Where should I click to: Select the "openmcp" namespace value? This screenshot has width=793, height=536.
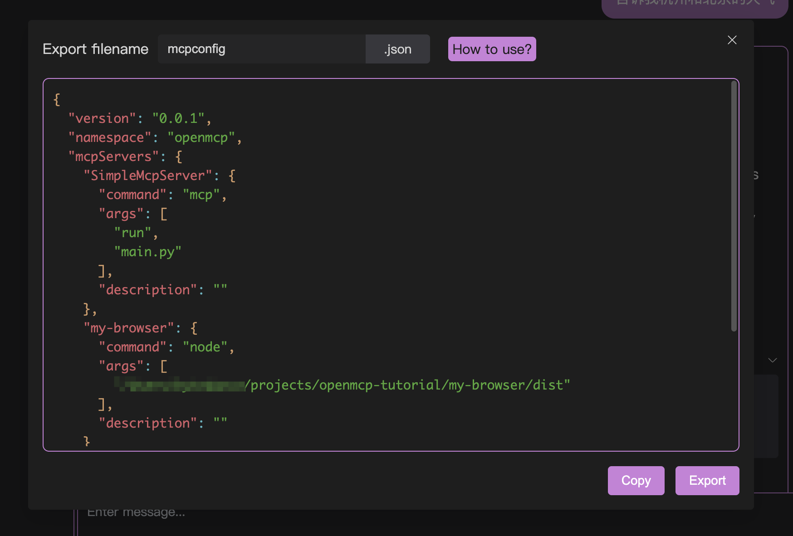click(201, 137)
